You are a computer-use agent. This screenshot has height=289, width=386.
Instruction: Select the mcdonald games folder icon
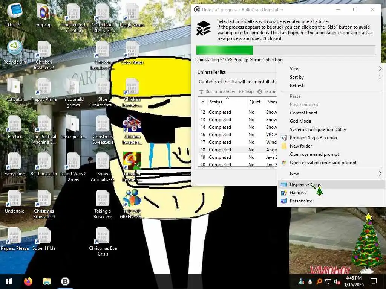(74, 93)
